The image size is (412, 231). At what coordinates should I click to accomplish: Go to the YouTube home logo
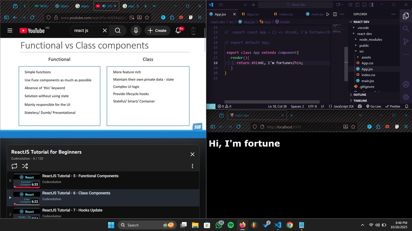point(32,31)
